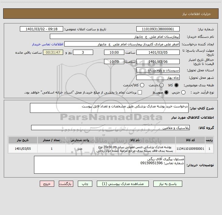Click the جزئیات اطلاعات نیاز page title
Screen dimensions: 222x215
pyautogui.click(x=197, y=14)
